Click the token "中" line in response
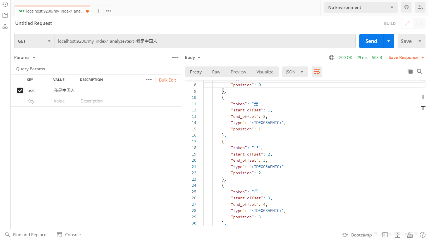The image size is (428, 239). click(247, 148)
